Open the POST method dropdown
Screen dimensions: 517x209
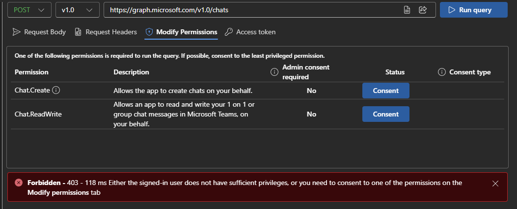coord(29,10)
